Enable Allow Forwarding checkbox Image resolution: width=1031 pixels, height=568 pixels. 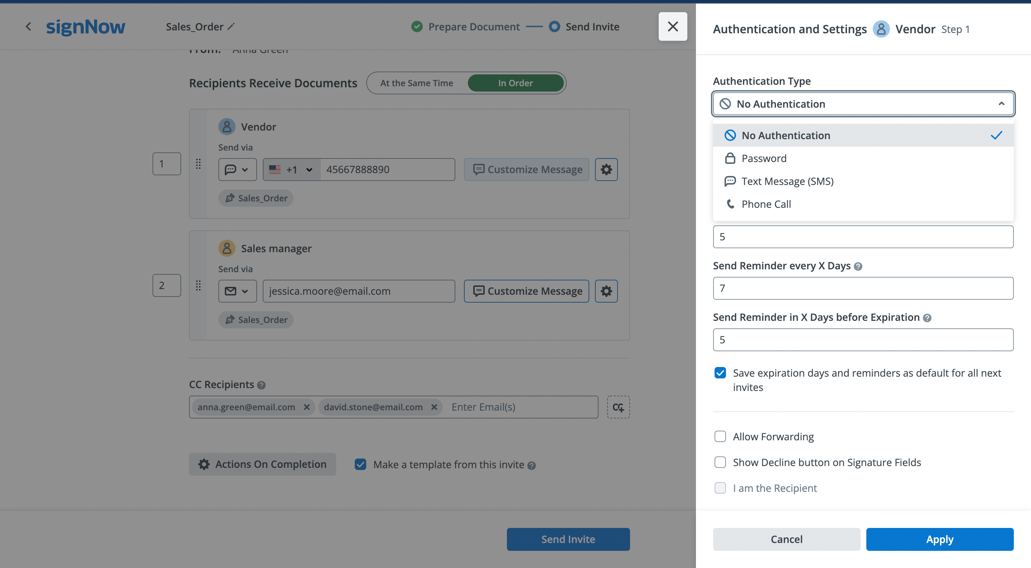coord(720,436)
